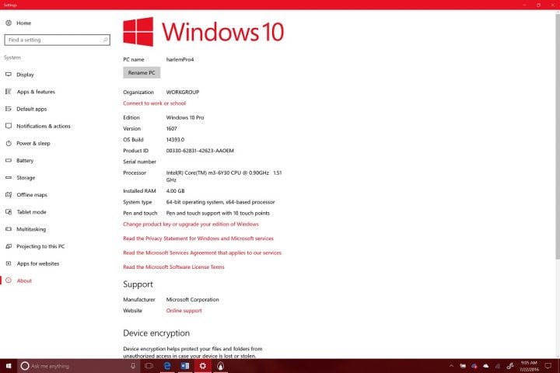Screen dimensions: 560x373
Task: Open the Privacy Statement link
Action: click(x=198, y=239)
